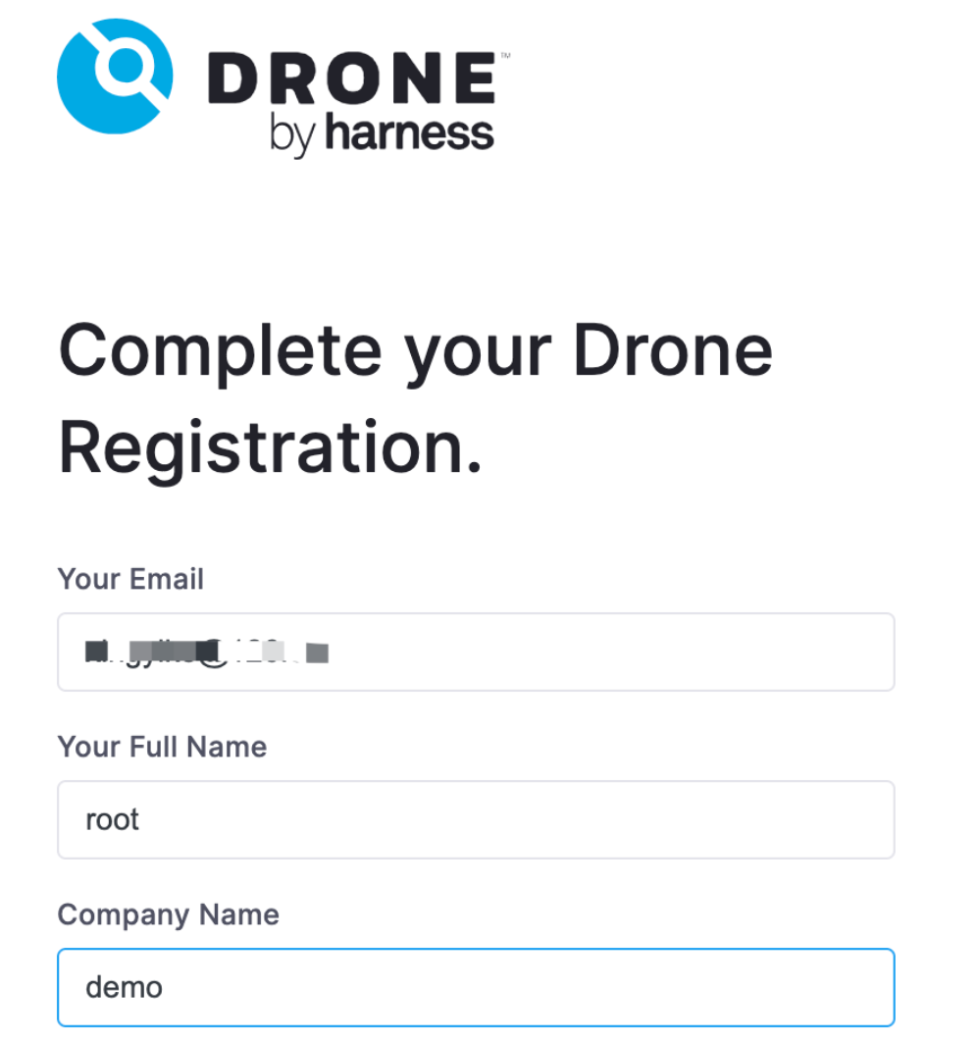Click the blue Drone circular logo icon
This screenshot has height=1043, width=977.
[x=115, y=74]
